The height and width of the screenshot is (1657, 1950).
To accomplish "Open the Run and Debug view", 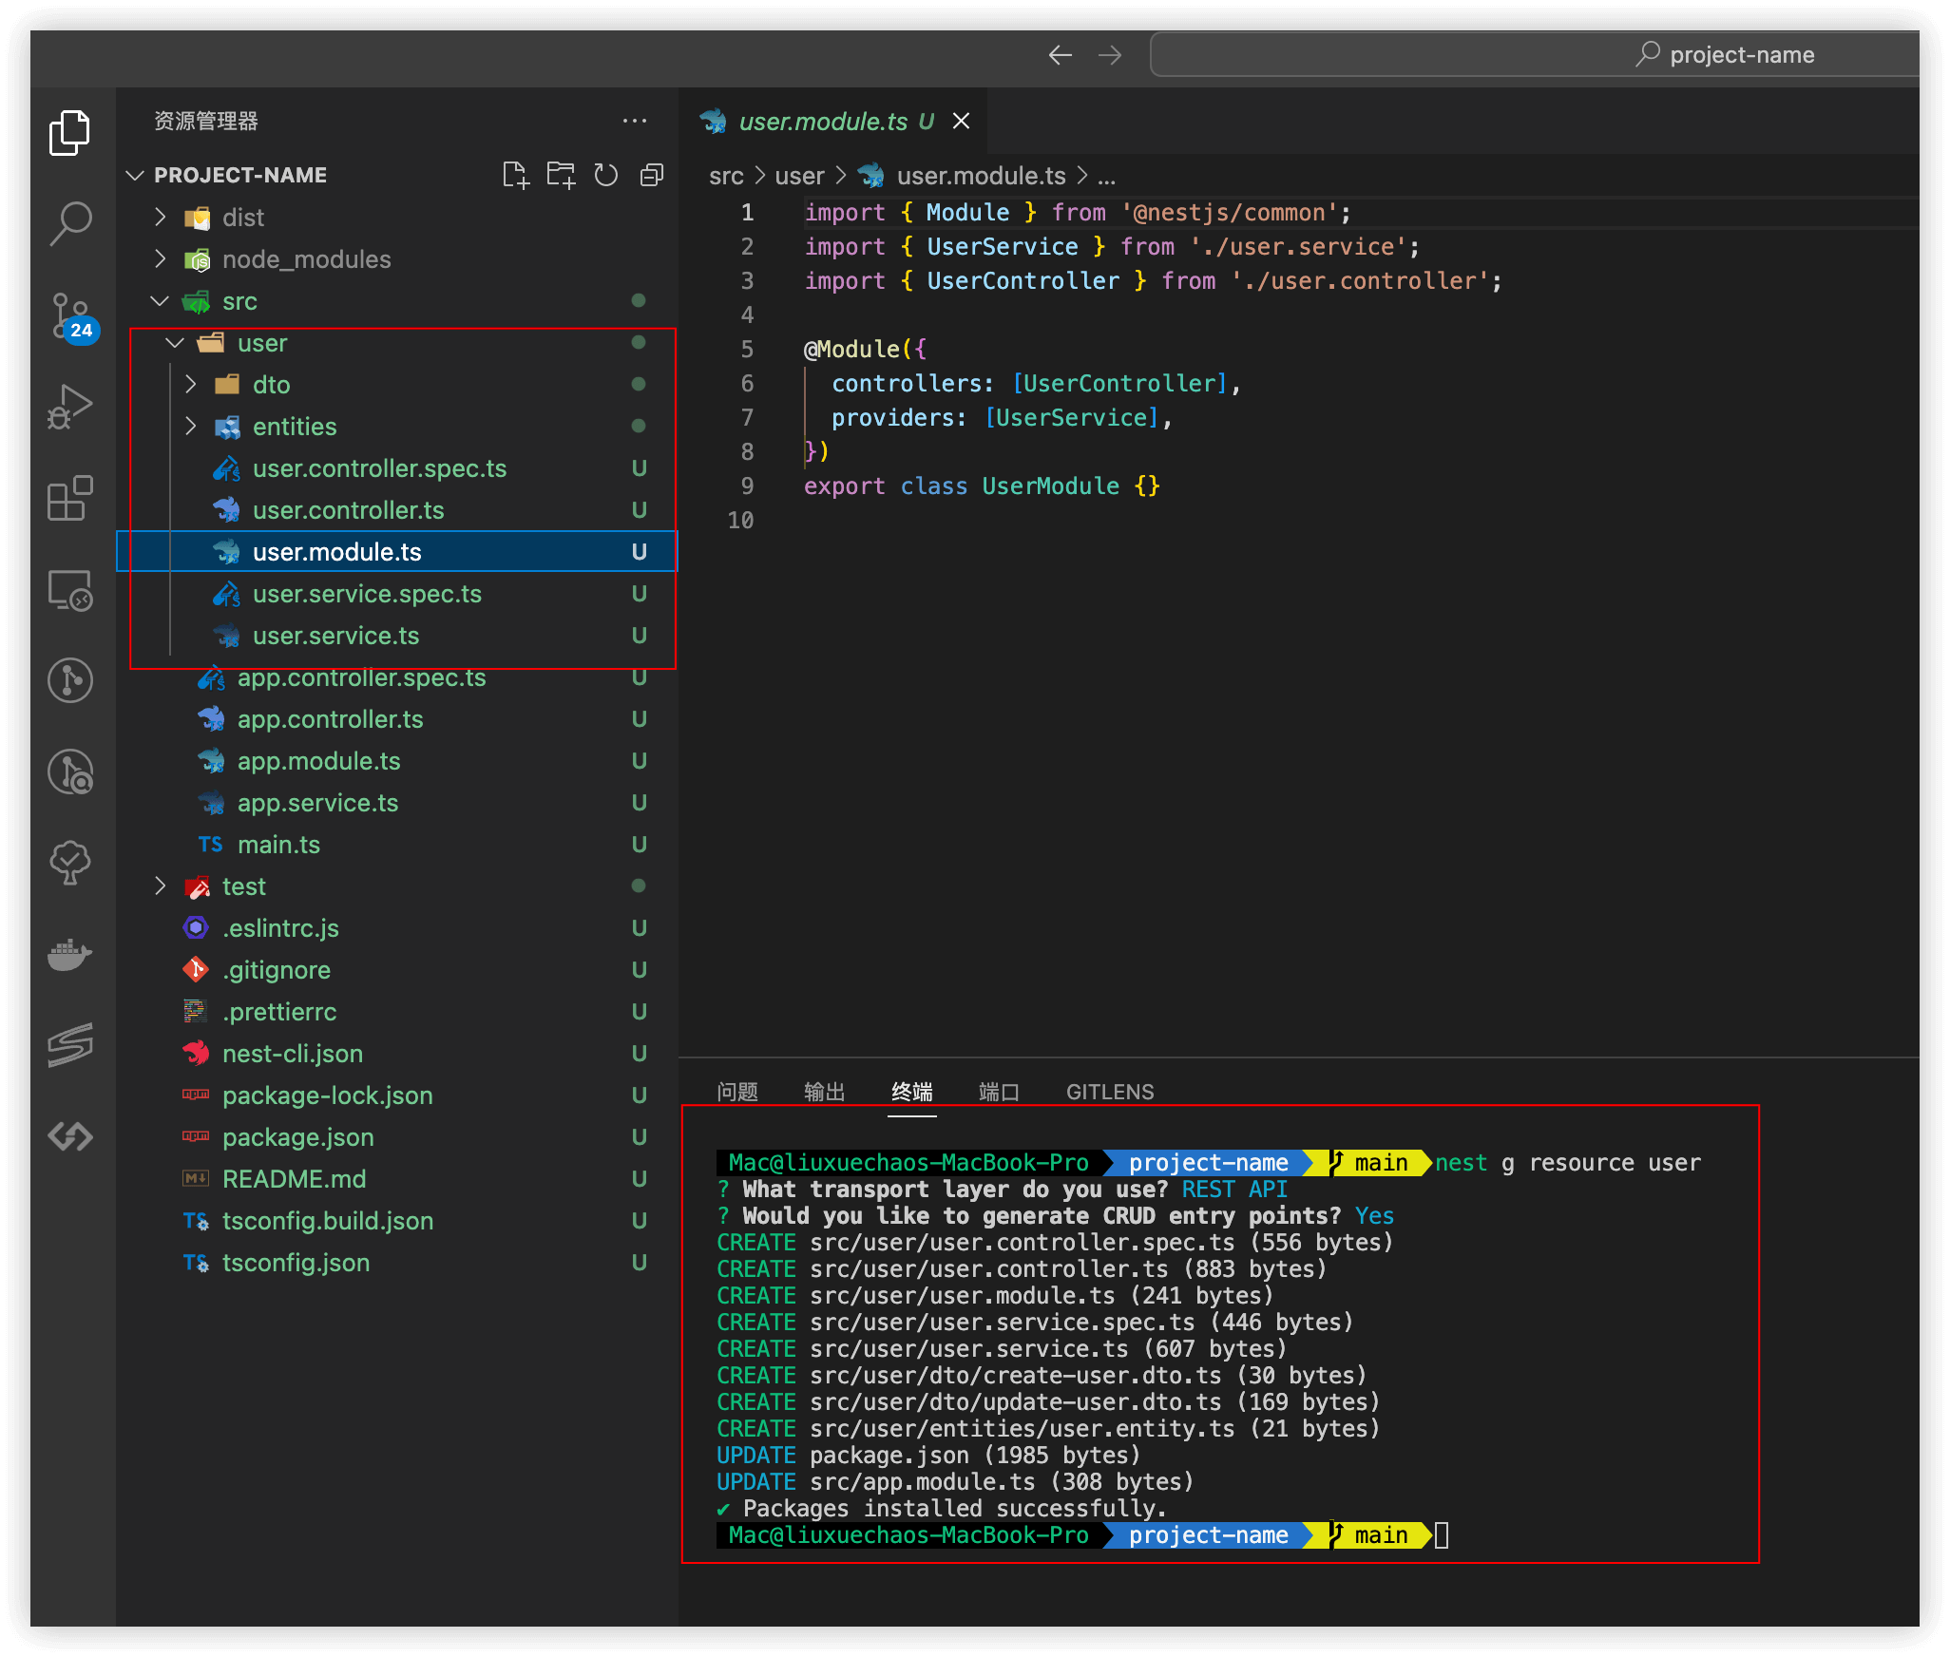I will [70, 407].
